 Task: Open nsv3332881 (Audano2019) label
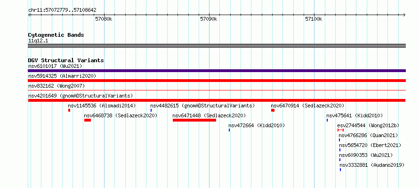372,165
